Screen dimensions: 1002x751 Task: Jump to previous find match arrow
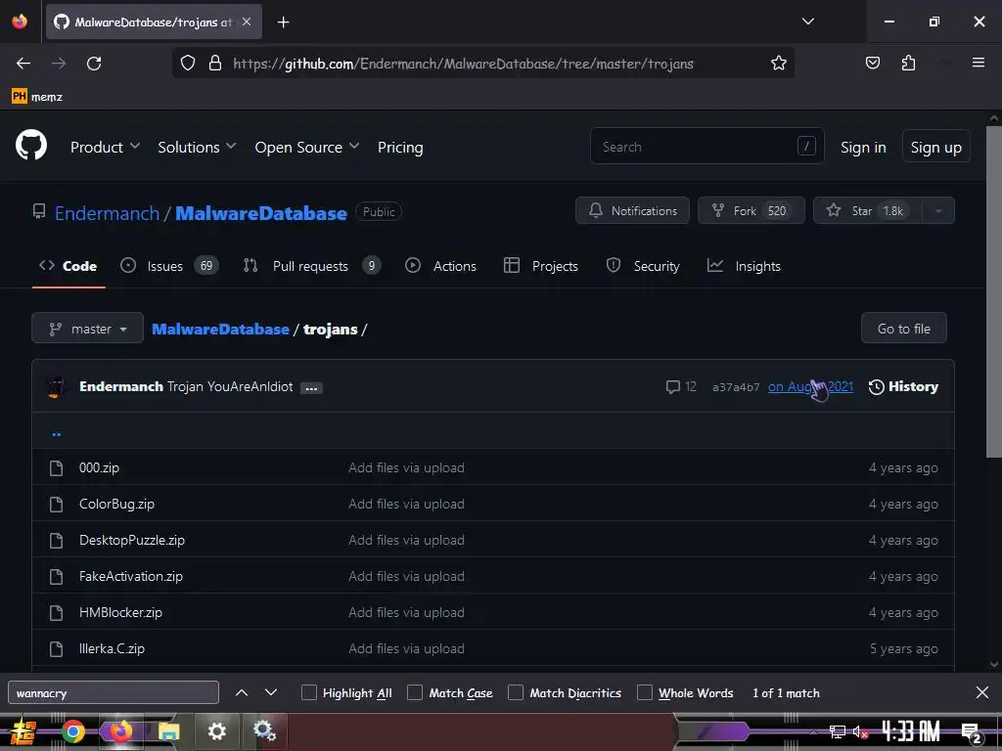pyautogui.click(x=242, y=692)
